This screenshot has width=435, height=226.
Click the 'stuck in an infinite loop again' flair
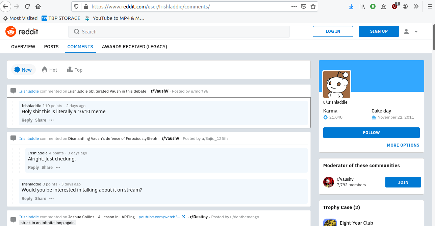[x=47, y=223]
